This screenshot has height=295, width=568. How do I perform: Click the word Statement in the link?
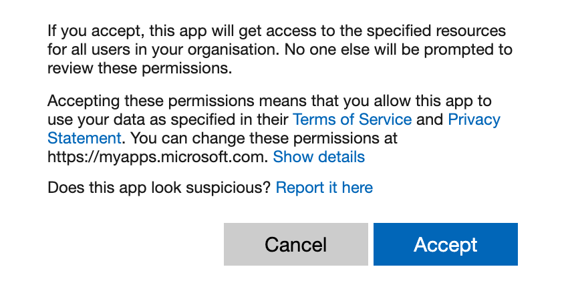click(x=84, y=138)
